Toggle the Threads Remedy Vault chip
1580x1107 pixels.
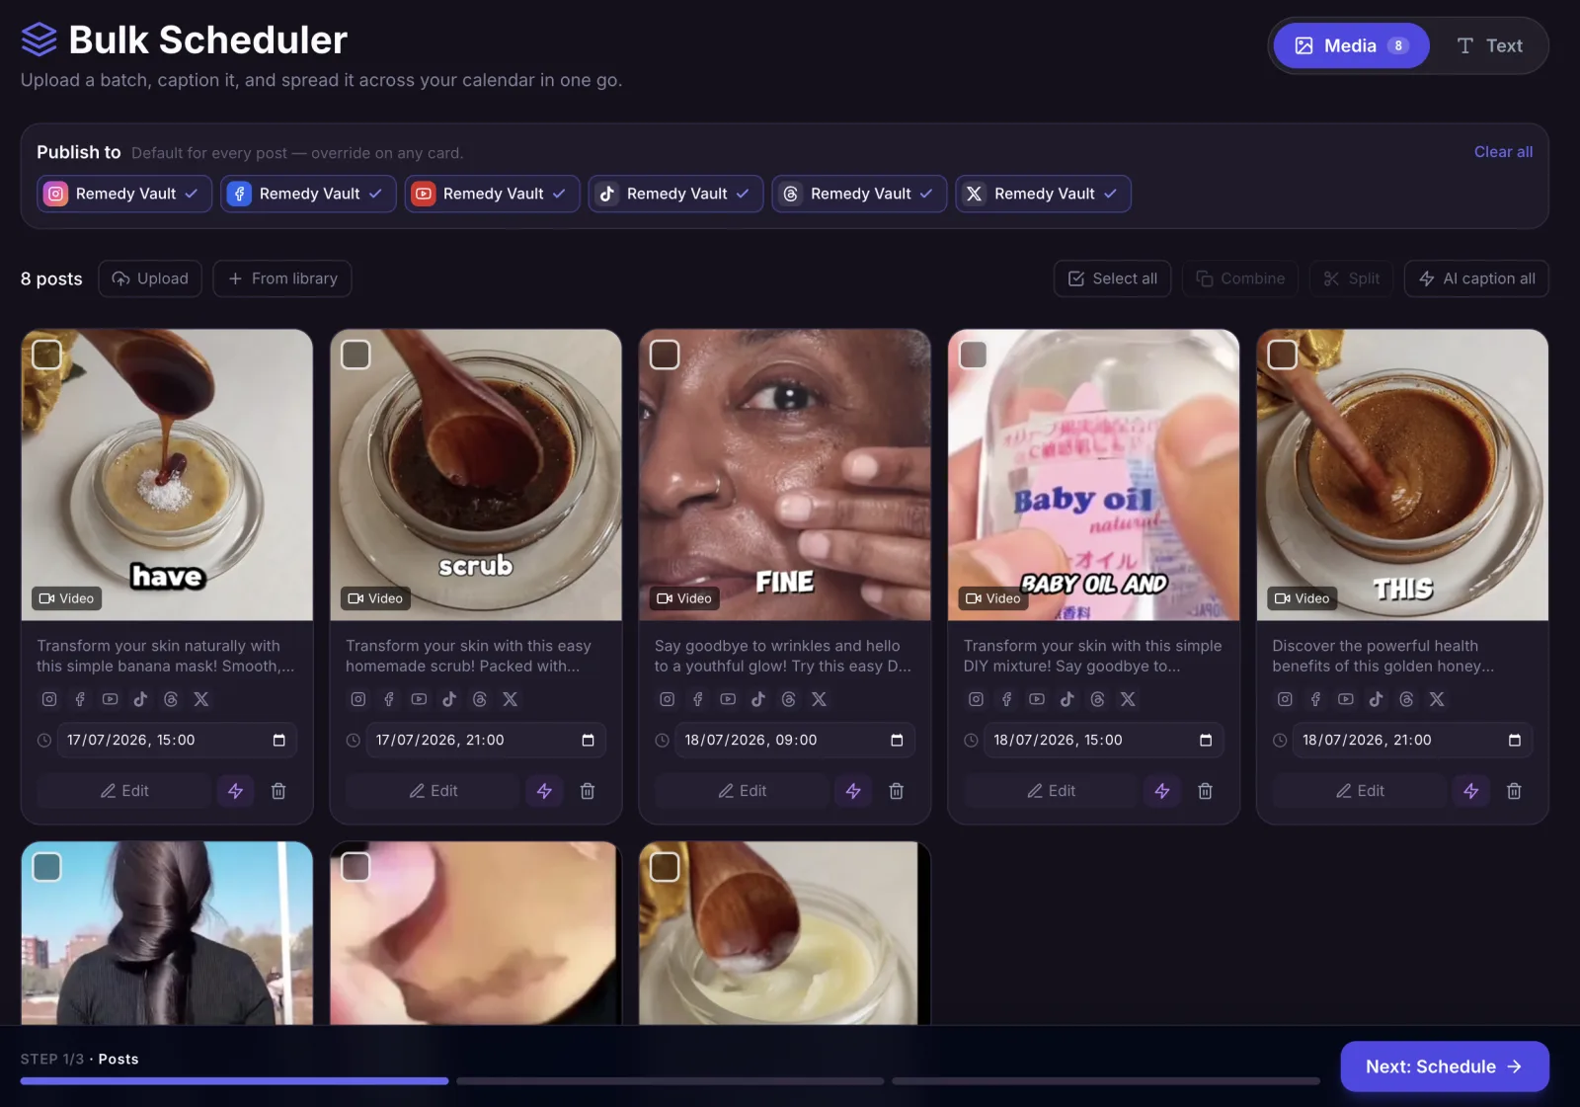pyautogui.click(x=859, y=194)
